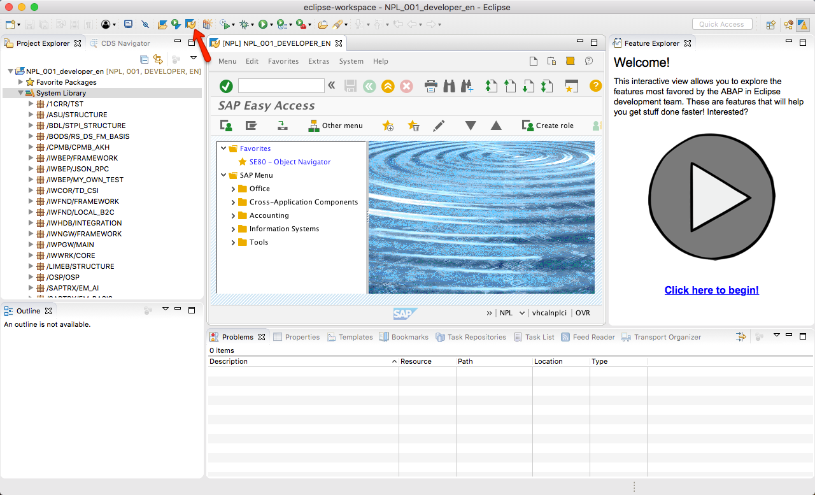This screenshot has height=495, width=815.
Task: Expand the /1CRR/TST package
Action: click(x=31, y=104)
